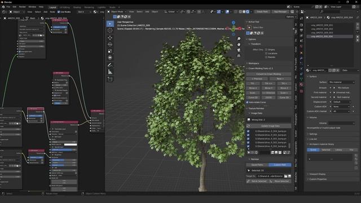Click the Blender logo menu icon

3,7
